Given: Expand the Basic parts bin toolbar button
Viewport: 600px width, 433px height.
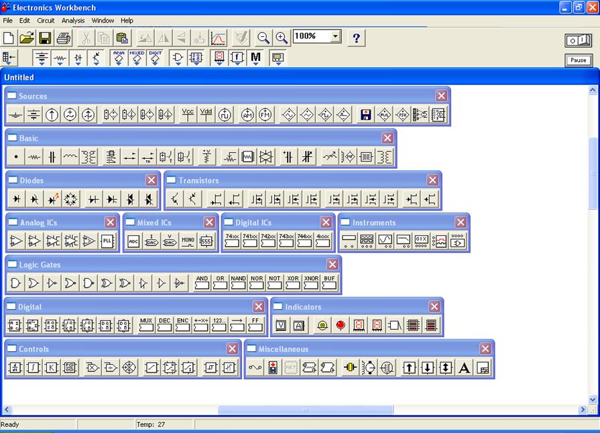Looking at the screenshot, I should tap(60, 58).
